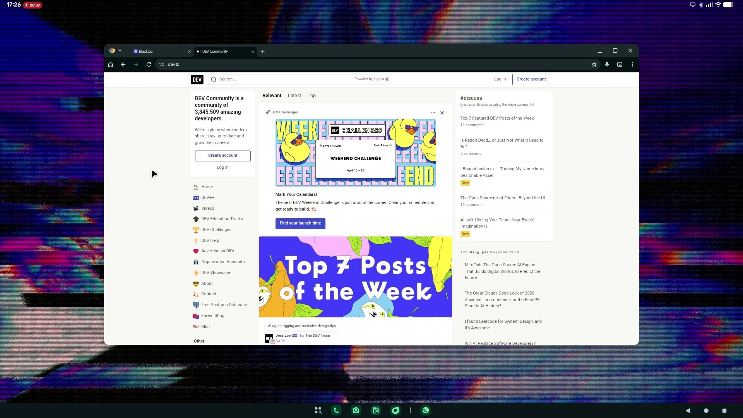Click Chrome home button
This screenshot has width=743, height=418.
click(x=111, y=65)
